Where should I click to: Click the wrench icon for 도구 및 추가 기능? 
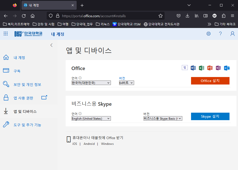pos(6,124)
